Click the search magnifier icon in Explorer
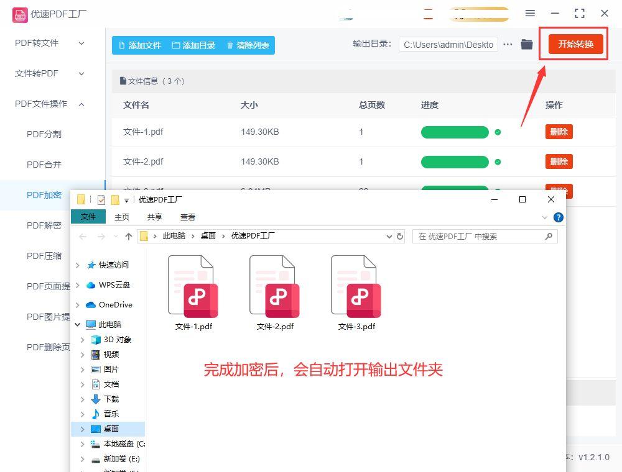622x472 pixels. pos(549,237)
